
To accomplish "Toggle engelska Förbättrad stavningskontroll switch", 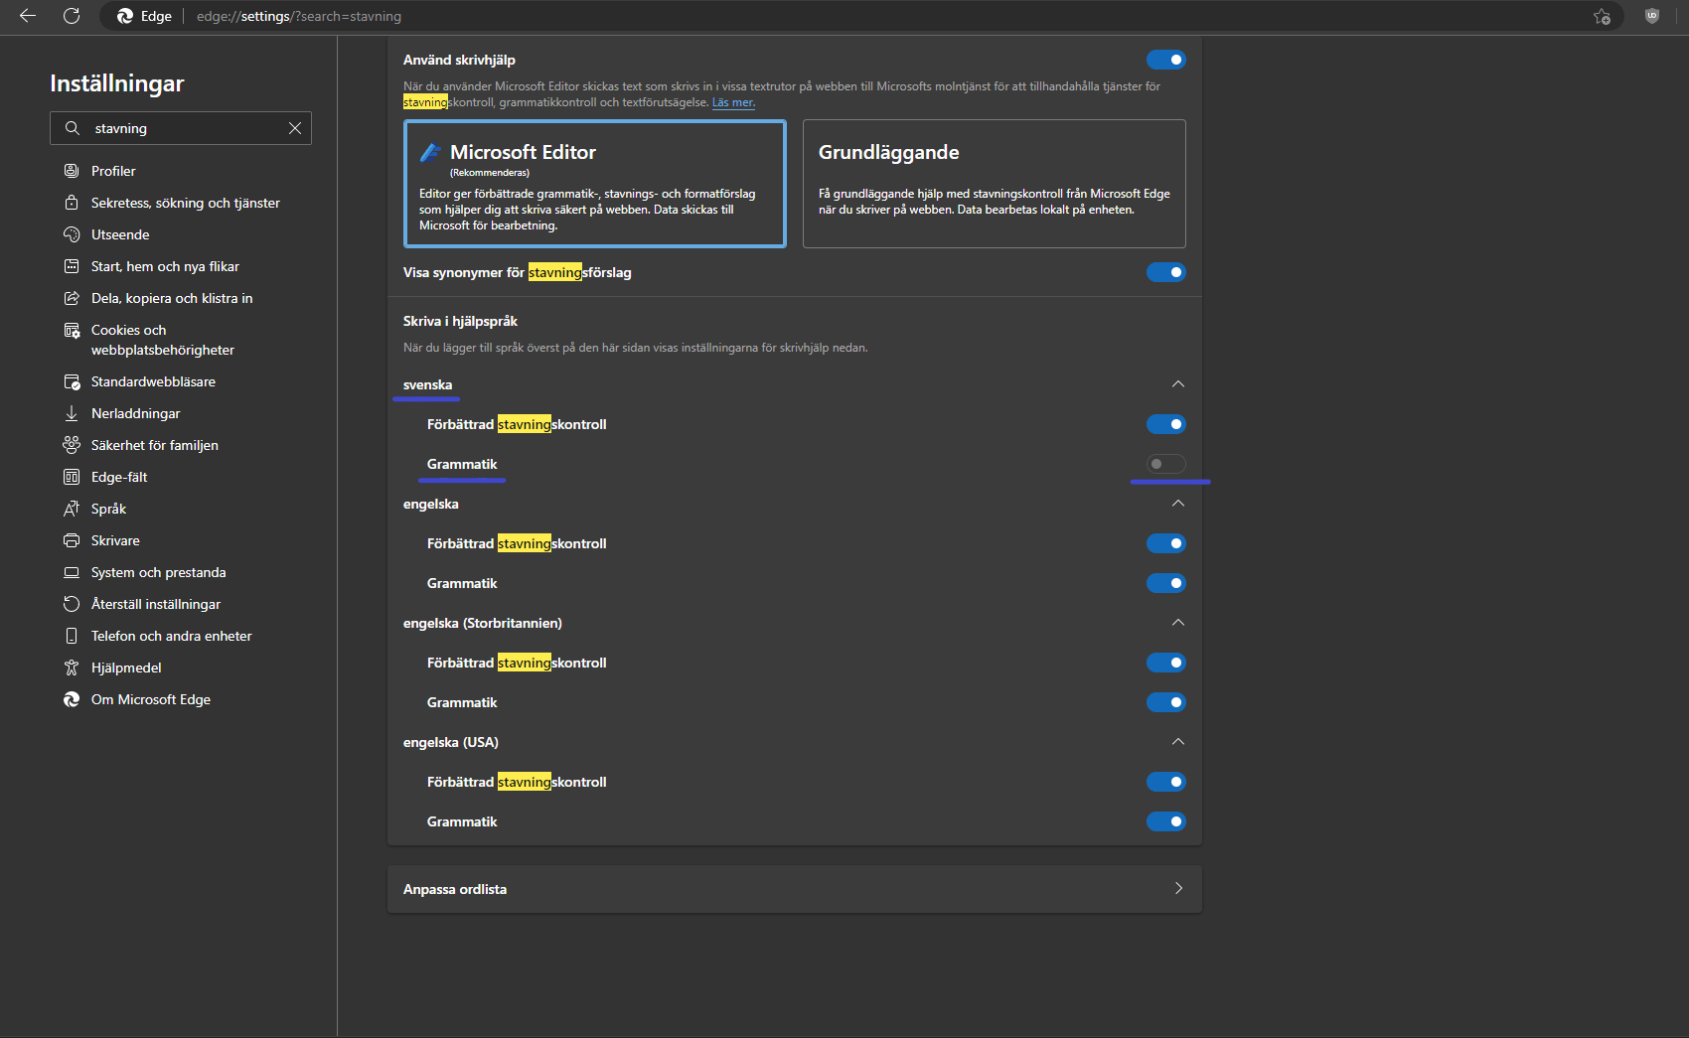I will (1166, 543).
